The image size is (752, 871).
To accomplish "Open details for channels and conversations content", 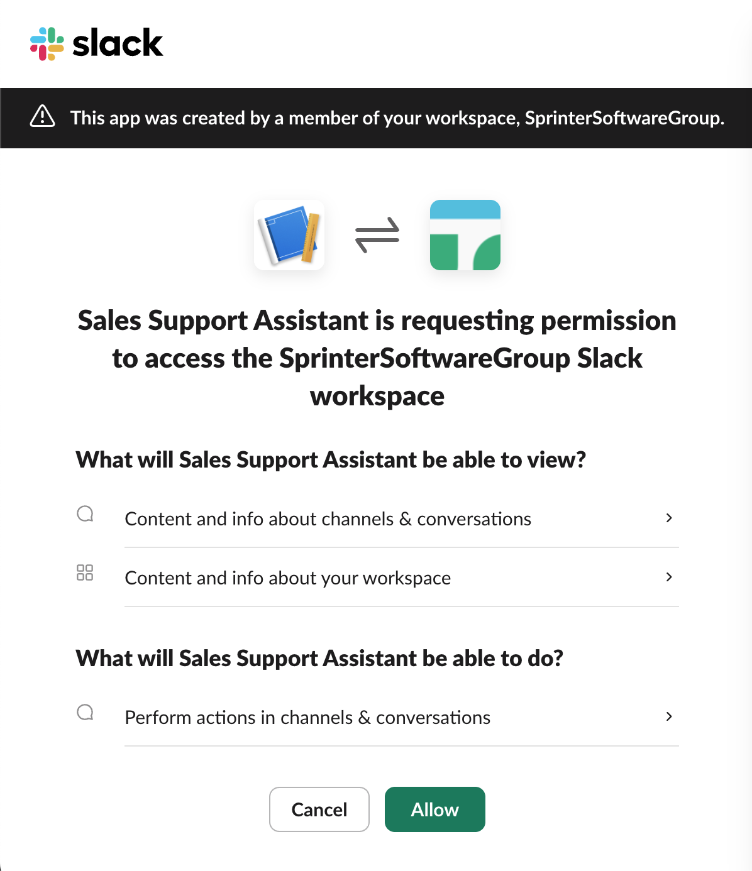I will tap(328, 518).
